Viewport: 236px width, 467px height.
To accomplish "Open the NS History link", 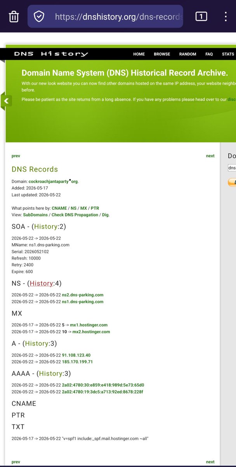I will click(x=41, y=283).
